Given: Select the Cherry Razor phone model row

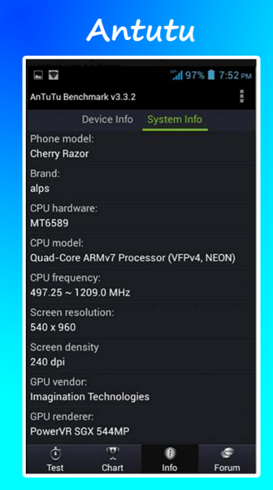Looking at the screenshot, I should pos(141,147).
